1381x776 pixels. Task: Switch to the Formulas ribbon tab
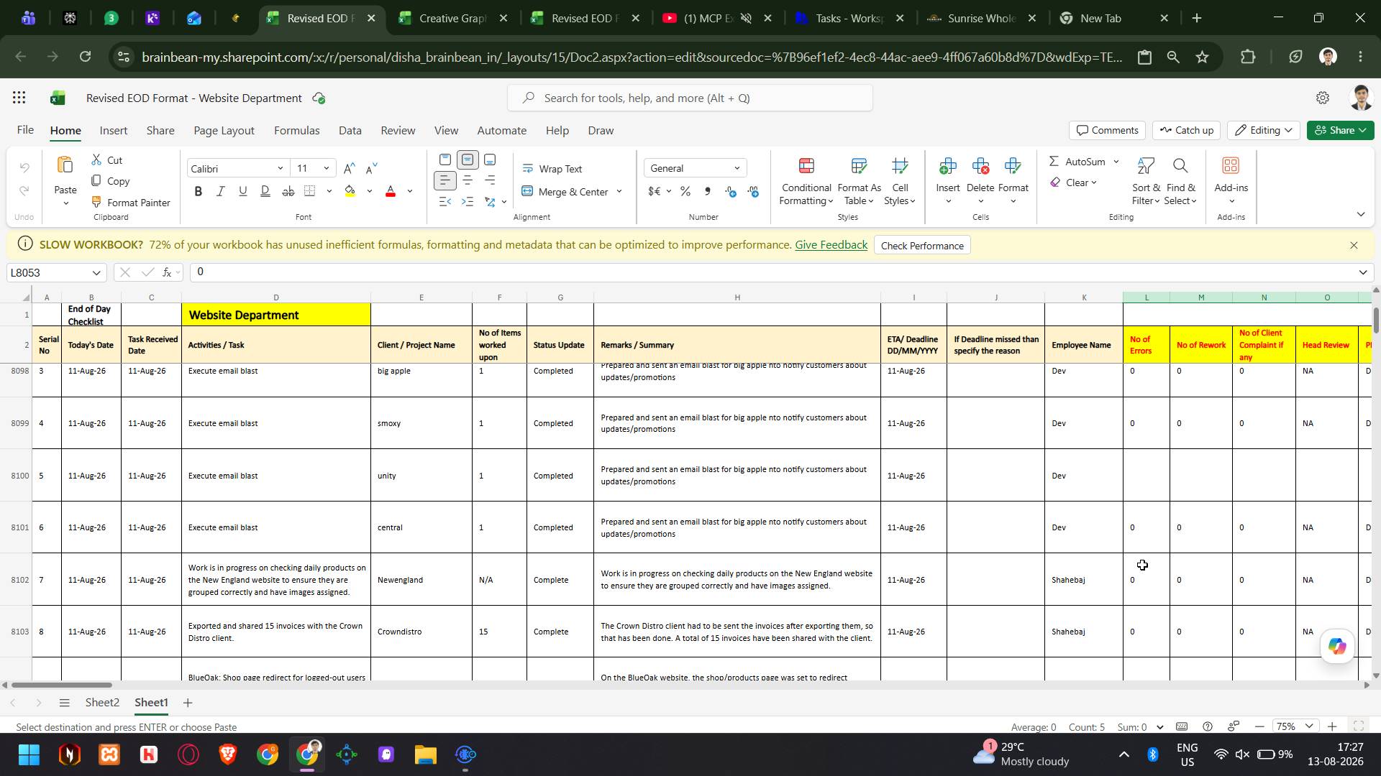point(296,131)
